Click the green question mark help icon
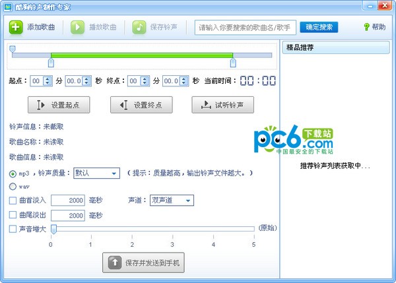 366,27
